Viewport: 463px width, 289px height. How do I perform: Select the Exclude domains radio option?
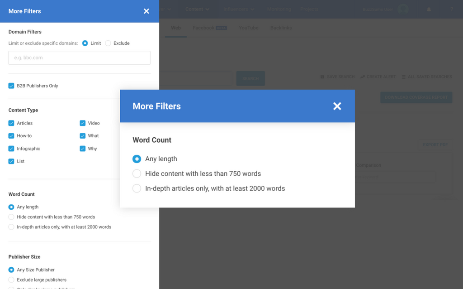tap(108, 43)
